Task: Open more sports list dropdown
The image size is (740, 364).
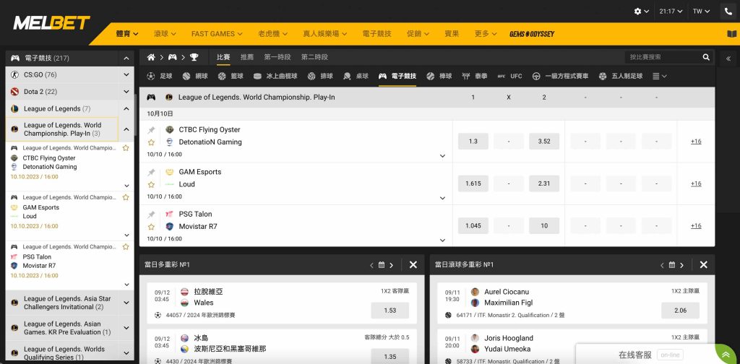Action: point(659,76)
